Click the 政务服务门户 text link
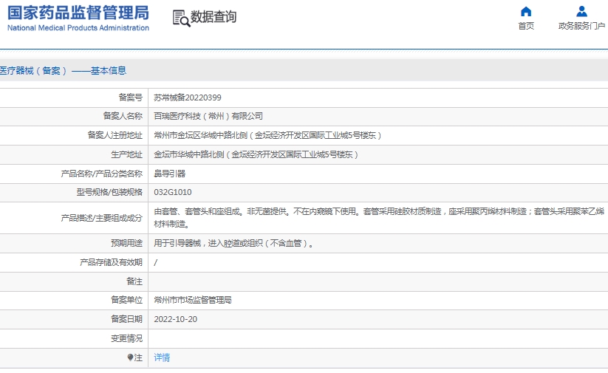 [x=581, y=26]
